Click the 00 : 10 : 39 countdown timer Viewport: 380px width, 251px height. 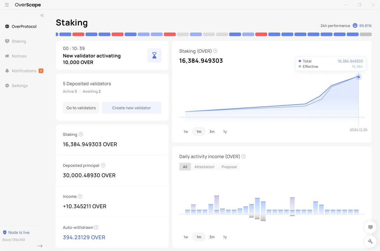[x=74, y=49]
